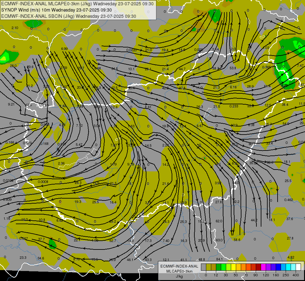This screenshot has width=305, height=281.
Task: Click the map value 1.16
Action: (x=7, y=219)
